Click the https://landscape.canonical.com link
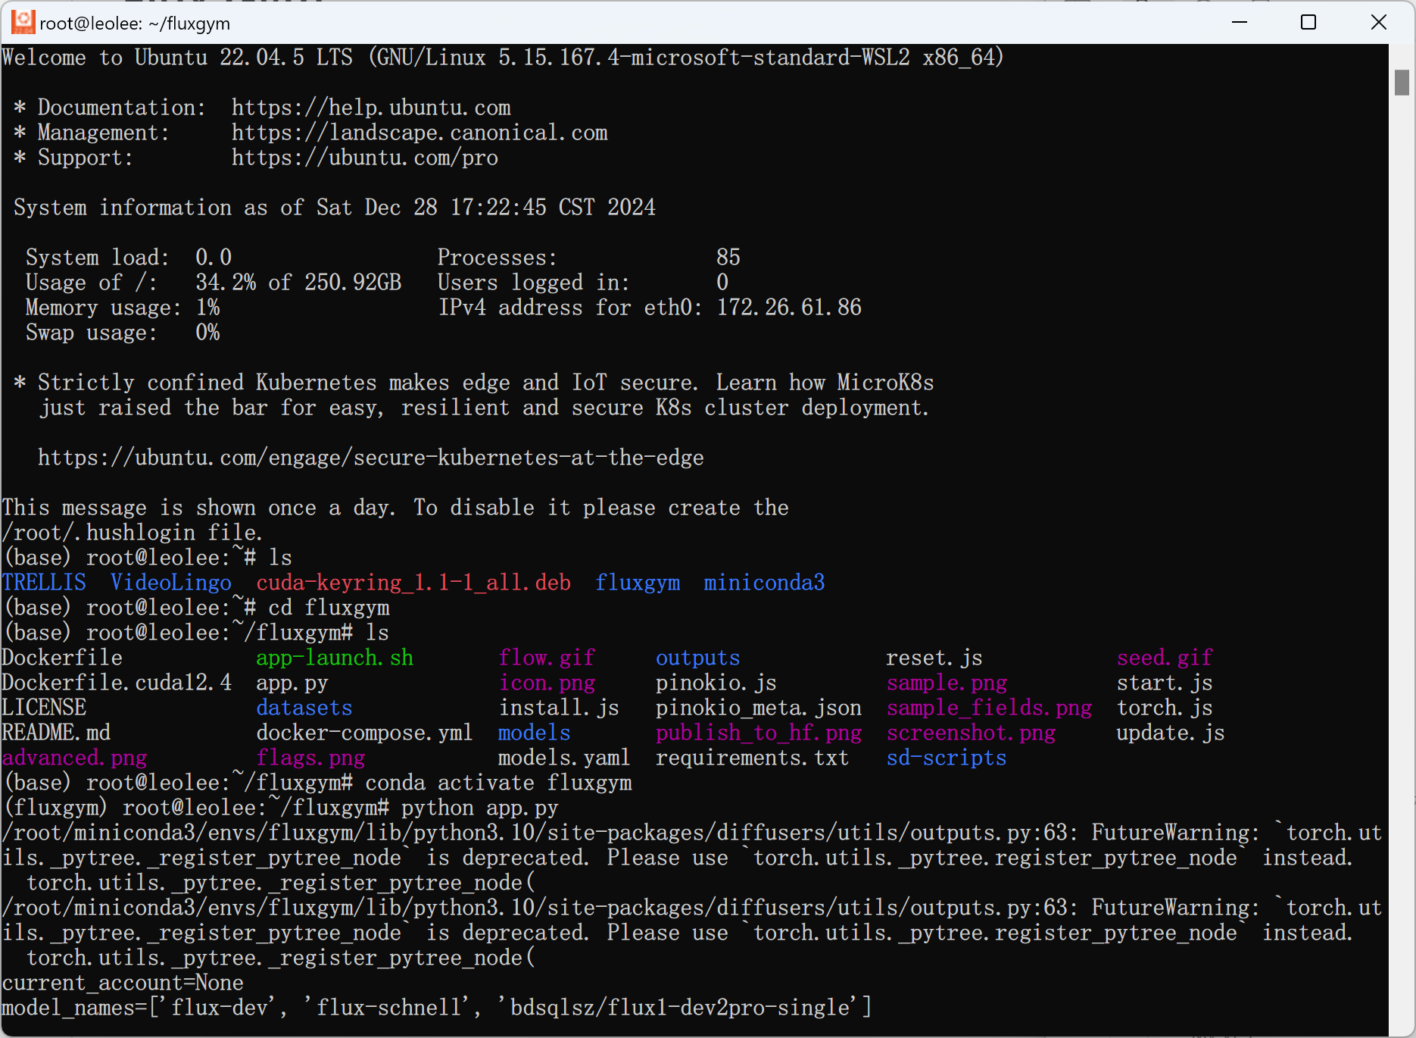 419,133
